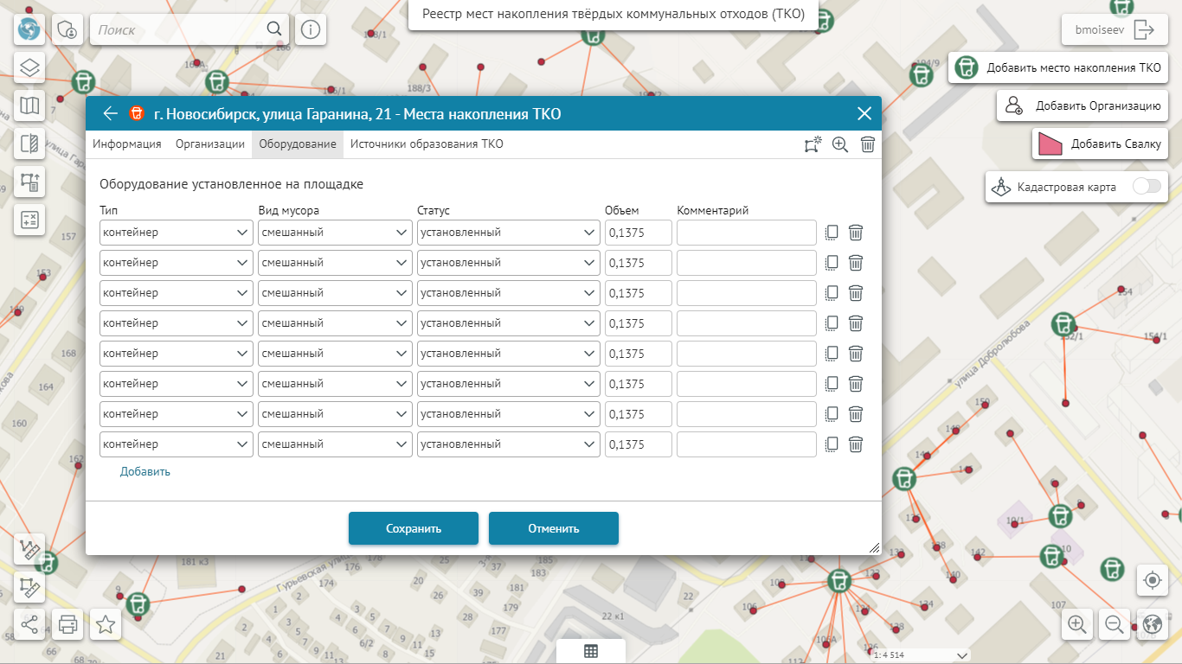Click the first row Комментарий field

(x=746, y=233)
